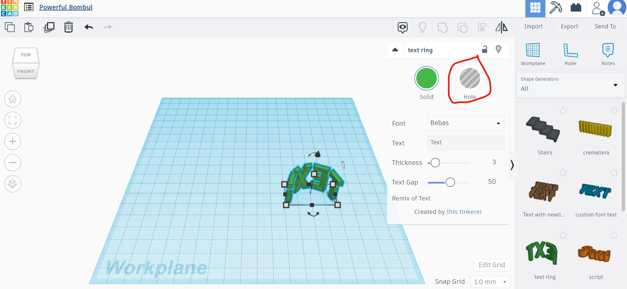Image resolution: width=627 pixels, height=289 pixels.
Task: Open the Shape Generators category dropdown
Action: [x=571, y=85]
